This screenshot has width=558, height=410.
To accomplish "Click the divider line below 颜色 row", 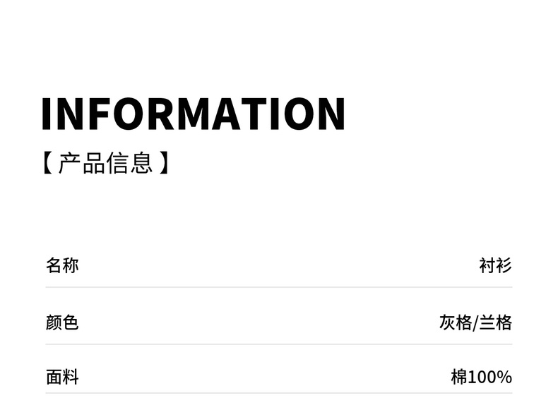I will [x=279, y=344].
